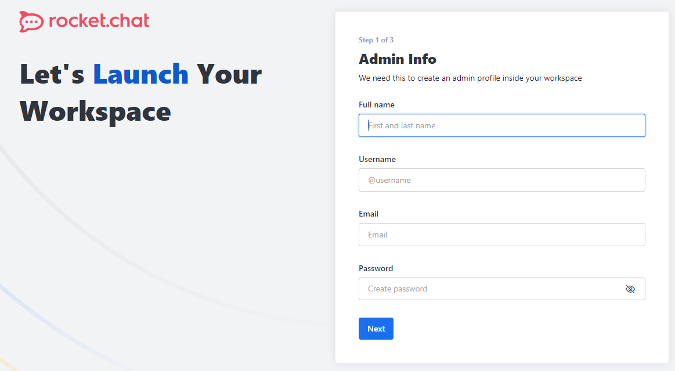Click the word "Your" in the headline
The width and height of the screenshot is (675, 371).
point(229,74)
